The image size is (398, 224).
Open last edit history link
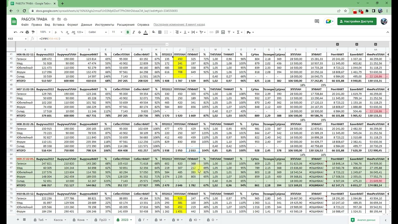(x=179, y=25)
